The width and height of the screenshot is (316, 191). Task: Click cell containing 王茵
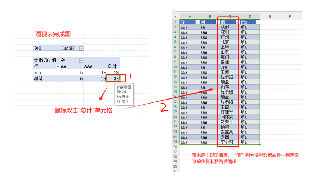(x=230, y=107)
